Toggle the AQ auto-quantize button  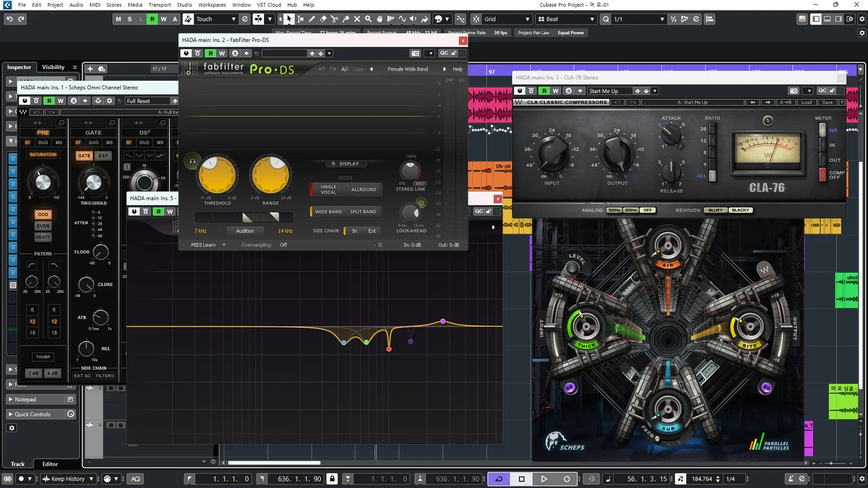tap(135, 479)
